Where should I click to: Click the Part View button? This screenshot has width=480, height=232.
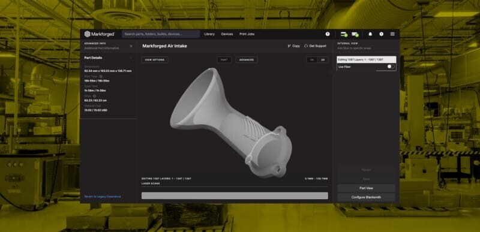tap(366, 188)
